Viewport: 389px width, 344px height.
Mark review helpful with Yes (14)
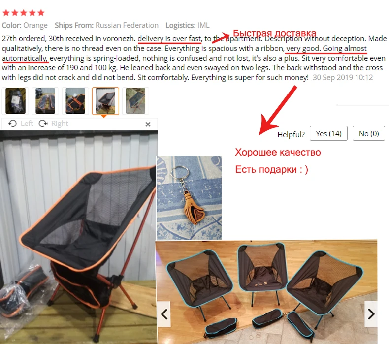[x=328, y=134]
